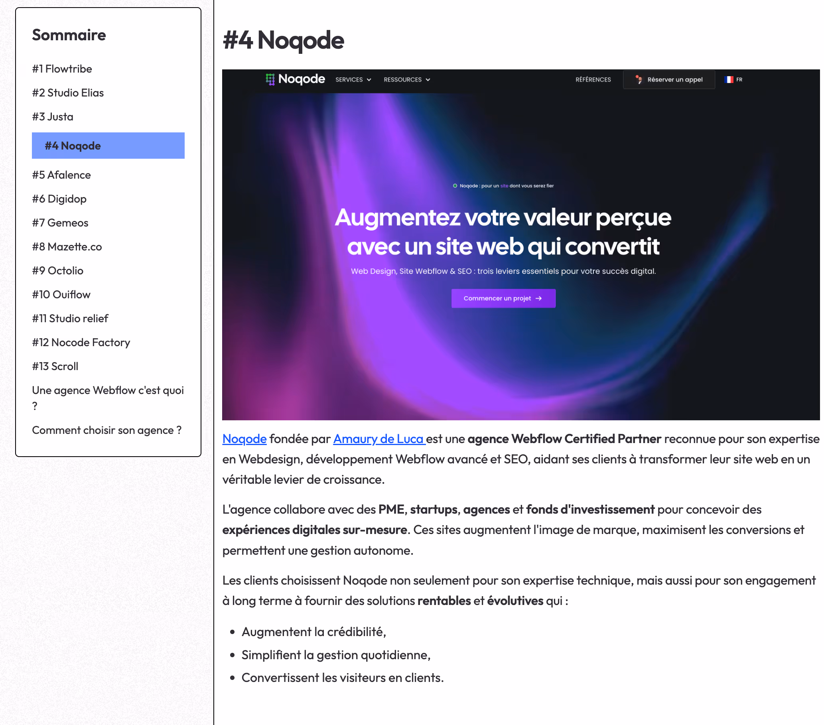Go to #2 Studio Elias section

coord(68,93)
